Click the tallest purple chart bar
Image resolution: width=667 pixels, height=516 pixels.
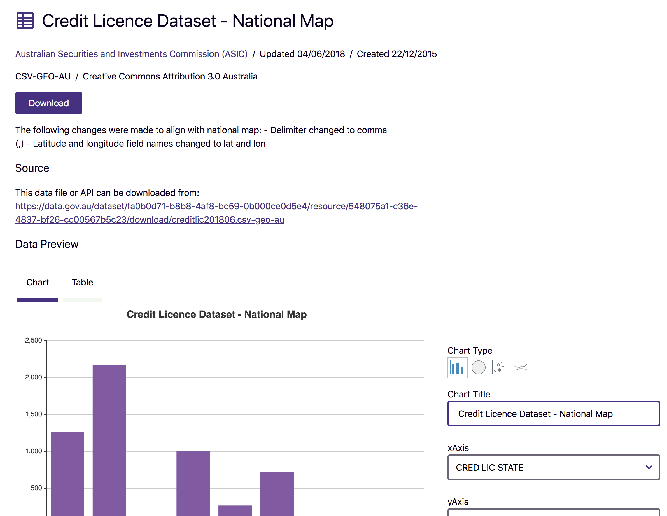(109, 439)
